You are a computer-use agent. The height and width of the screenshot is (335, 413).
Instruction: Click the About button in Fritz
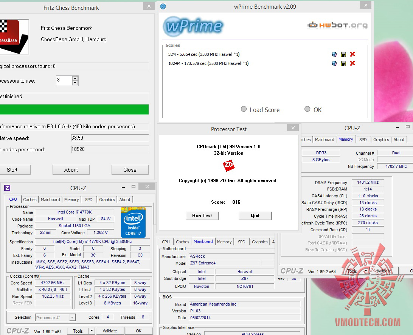point(71,170)
